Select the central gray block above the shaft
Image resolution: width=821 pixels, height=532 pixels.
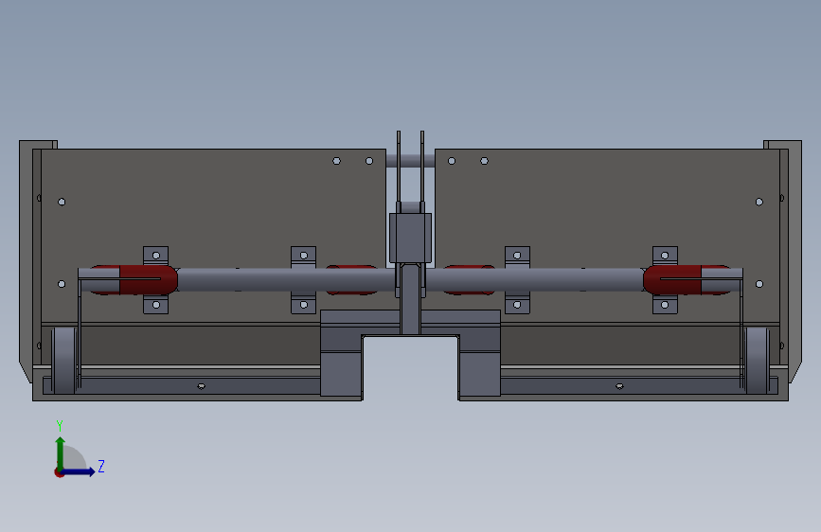(411, 238)
